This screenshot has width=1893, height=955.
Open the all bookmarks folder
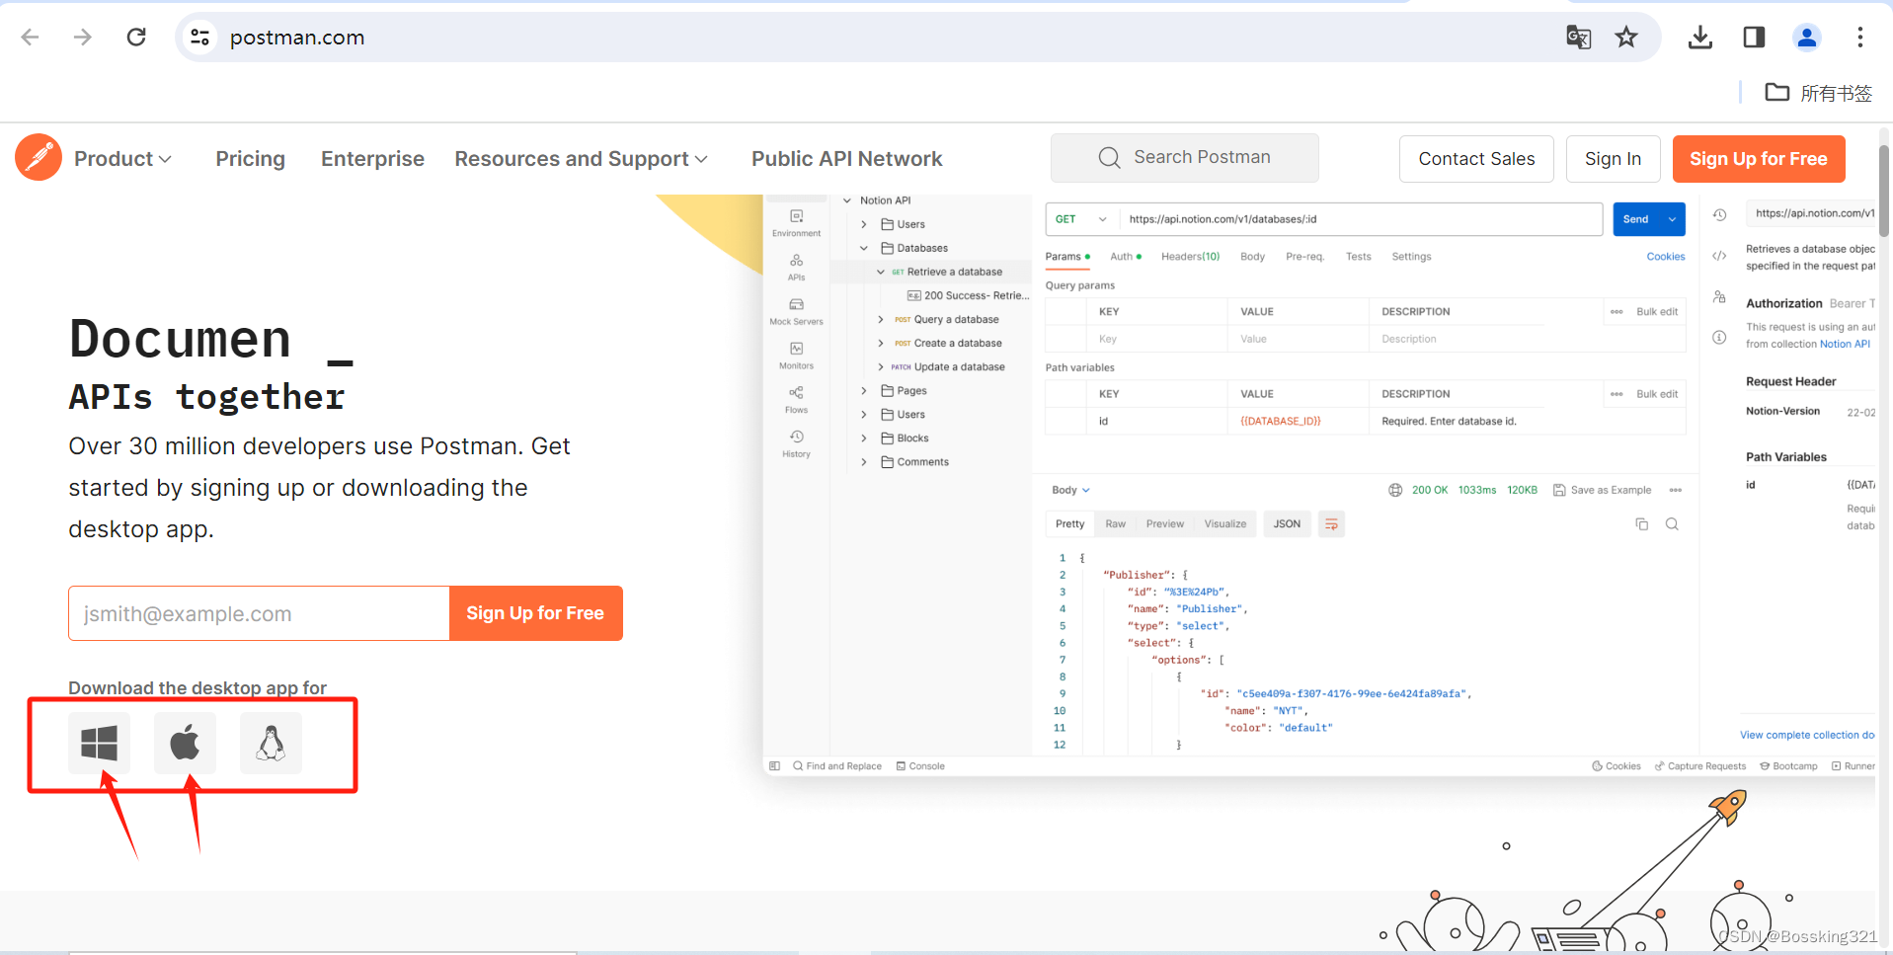coord(1818,93)
